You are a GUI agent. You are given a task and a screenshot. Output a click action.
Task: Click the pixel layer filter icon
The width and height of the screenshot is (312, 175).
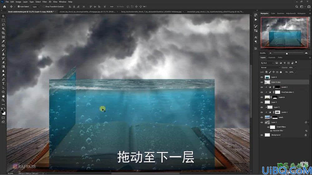point(276,63)
